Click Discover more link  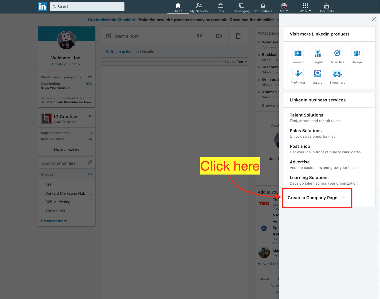[x=54, y=221]
